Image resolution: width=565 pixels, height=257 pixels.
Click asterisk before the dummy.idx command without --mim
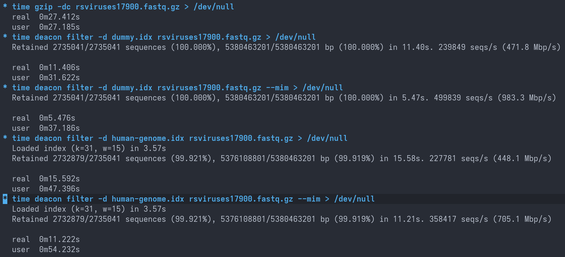[5, 37]
